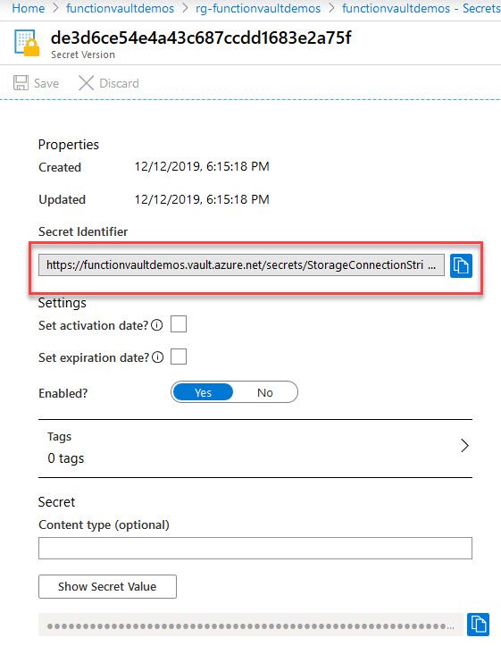The image size is (501, 663).
Task: Expand Tags with the chevron arrow
Action: [x=464, y=445]
